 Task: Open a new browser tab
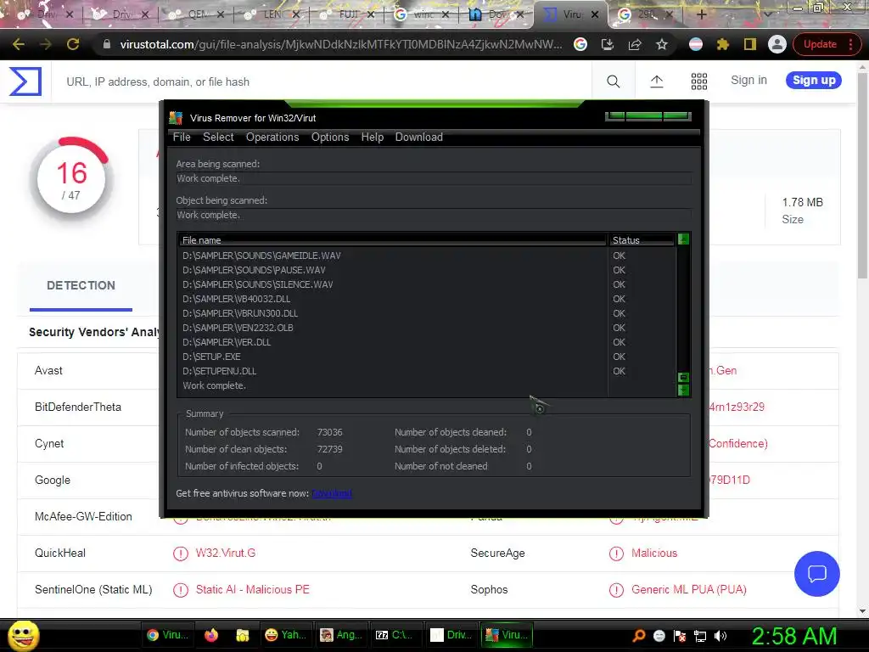coord(701,14)
